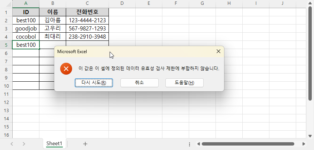Select the 고우리 cell
The height and width of the screenshot is (150, 314).
click(x=53, y=29)
